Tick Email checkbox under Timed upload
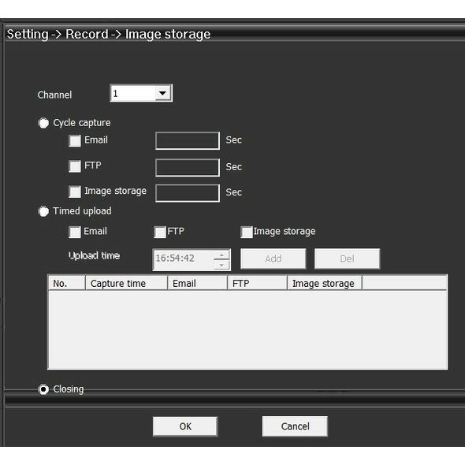The width and height of the screenshot is (465, 465). (x=74, y=232)
